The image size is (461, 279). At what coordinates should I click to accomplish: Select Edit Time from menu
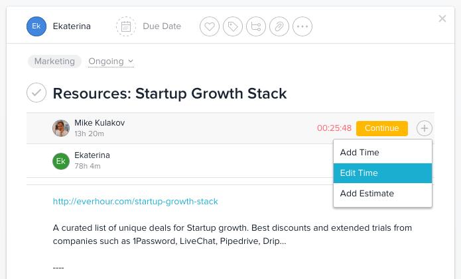tap(360, 173)
